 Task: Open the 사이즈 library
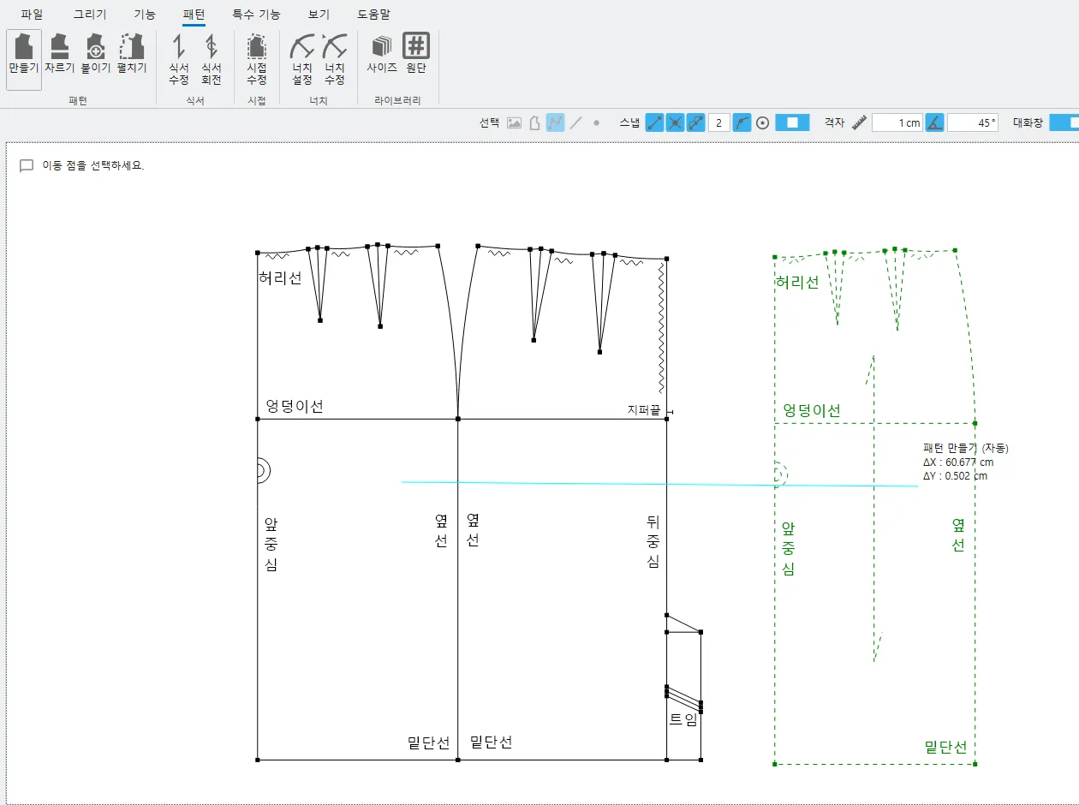pyautogui.click(x=381, y=55)
